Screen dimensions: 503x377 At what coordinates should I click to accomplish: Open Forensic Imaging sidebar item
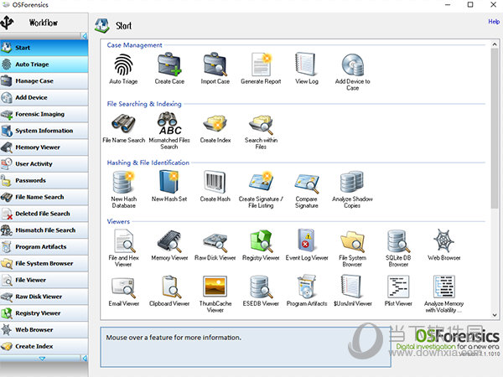click(x=44, y=114)
